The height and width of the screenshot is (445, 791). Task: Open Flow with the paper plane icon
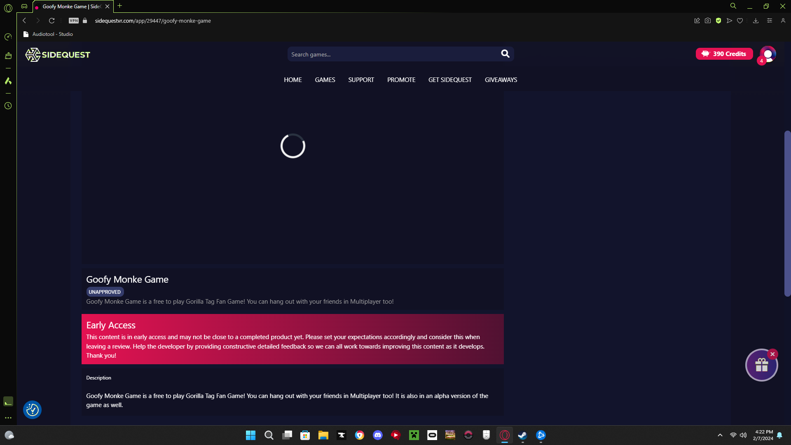coord(729,20)
